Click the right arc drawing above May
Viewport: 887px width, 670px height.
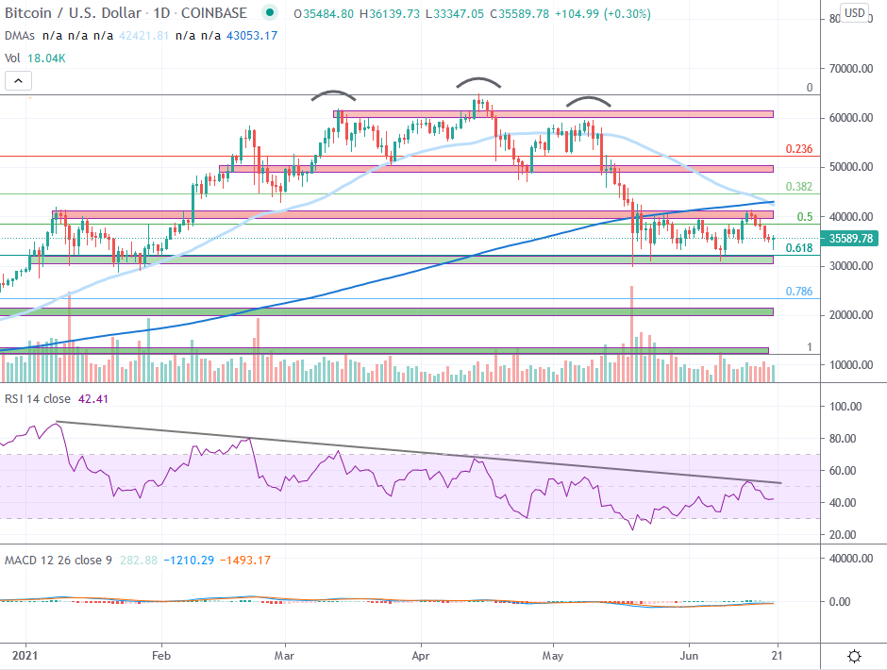tap(588, 98)
